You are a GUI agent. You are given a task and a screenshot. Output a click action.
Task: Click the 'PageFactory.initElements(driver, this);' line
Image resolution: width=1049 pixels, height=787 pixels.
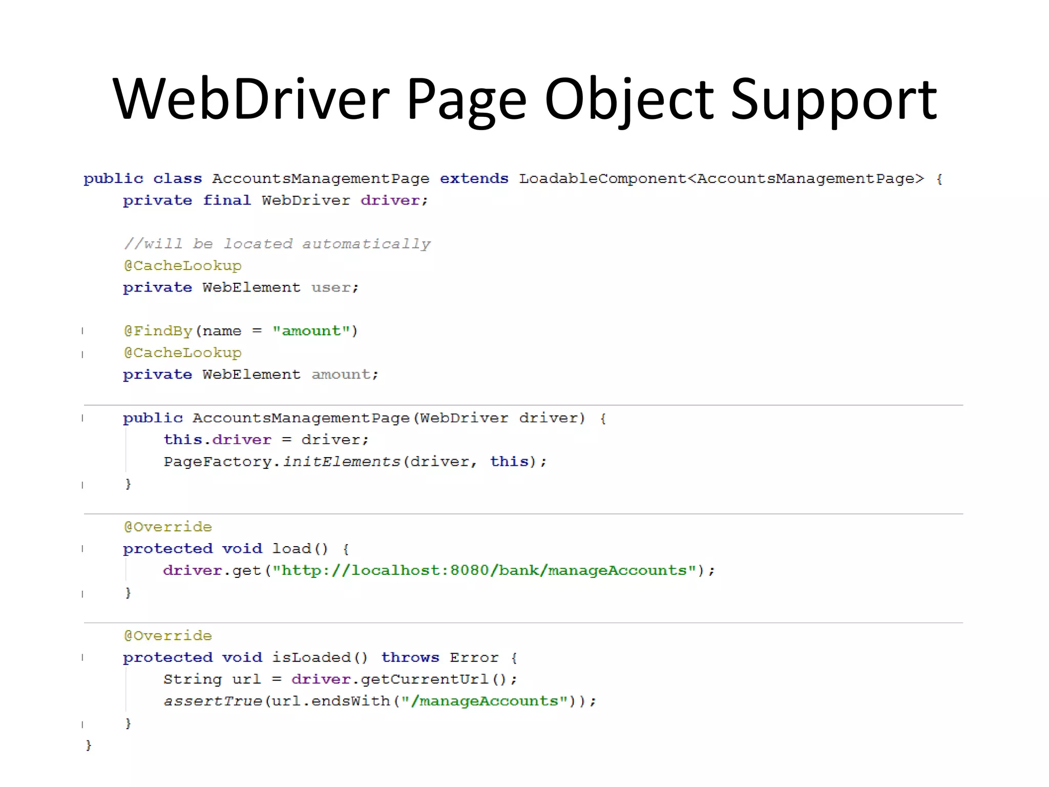(x=355, y=462)
